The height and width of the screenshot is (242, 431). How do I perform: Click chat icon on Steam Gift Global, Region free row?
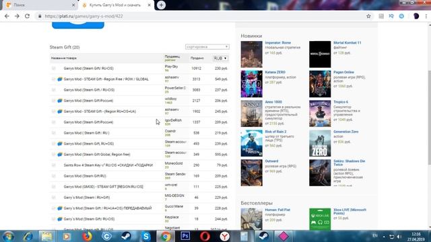[60, 155]
